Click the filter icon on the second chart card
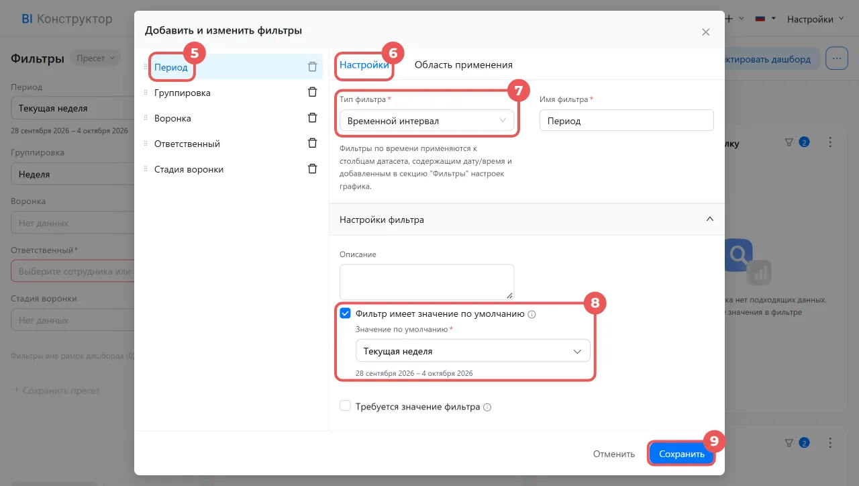Image resolution: width=859 pixels, height=486 pixels. click(789, 442)
